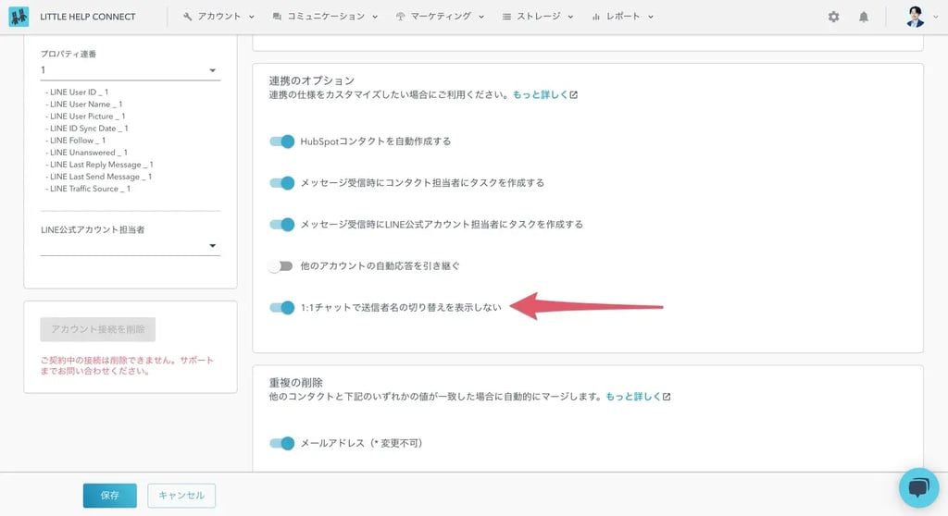The width and height of the screenshot is (948, 516).
Task: Click external link icon in 連携のオプション section
Action: click(574, 95)
